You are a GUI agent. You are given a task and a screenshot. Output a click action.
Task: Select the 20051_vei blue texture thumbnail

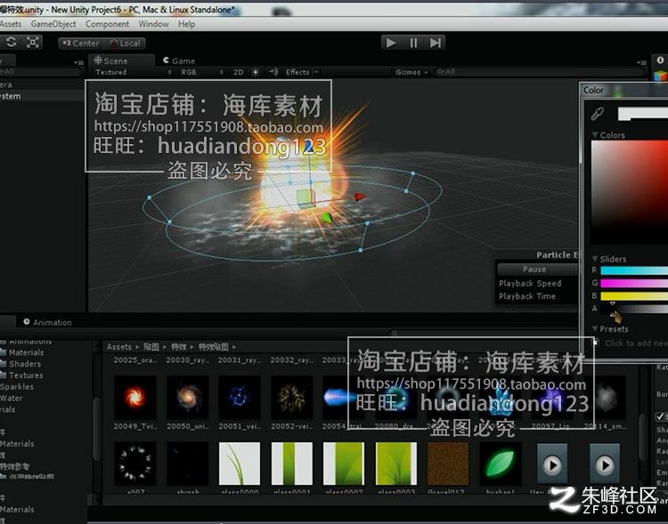pyautogui.click(x=240, y=398)
